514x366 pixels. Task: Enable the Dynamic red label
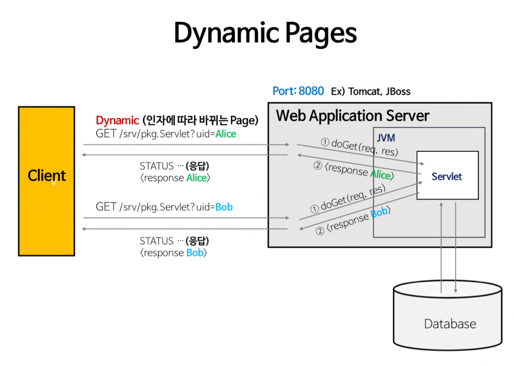(x=117, y=120)
